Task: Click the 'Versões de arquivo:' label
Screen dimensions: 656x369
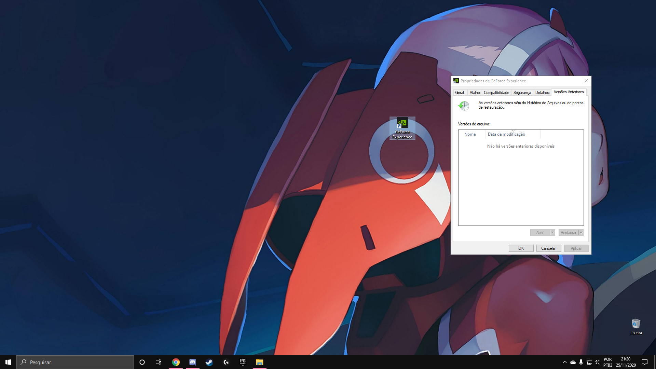Action: click(x=474, y=124)
